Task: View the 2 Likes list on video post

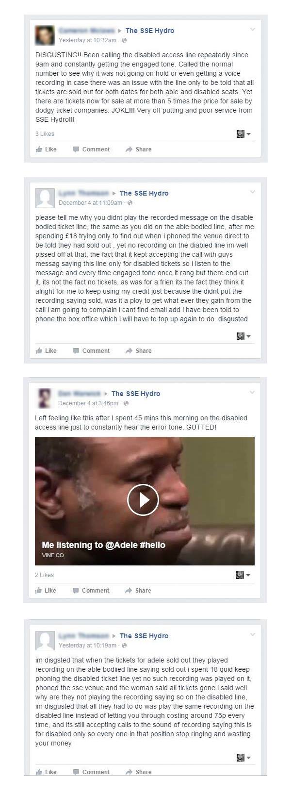Action: point(44,575)
